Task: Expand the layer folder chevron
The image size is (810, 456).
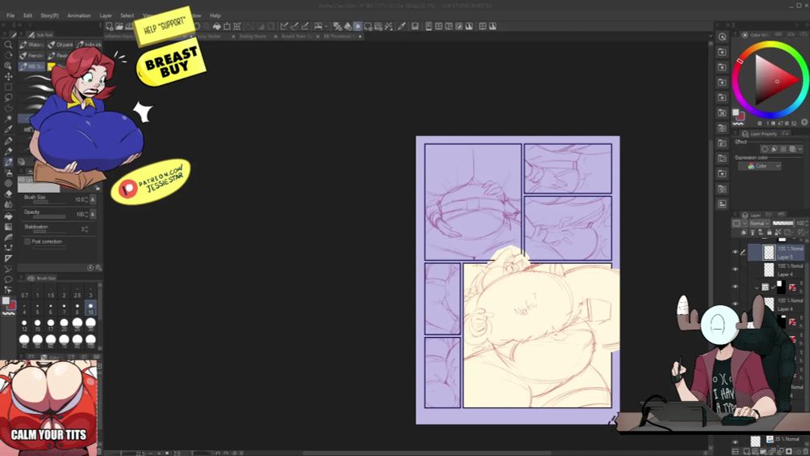Action: click(x=757, y=288)
